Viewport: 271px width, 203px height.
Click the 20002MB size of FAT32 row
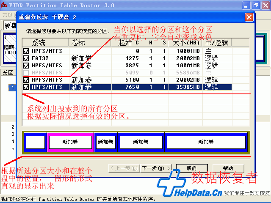pos(188,58)
